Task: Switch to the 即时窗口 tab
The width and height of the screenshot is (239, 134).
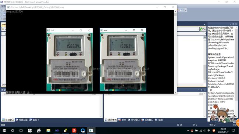Action: click(x=147, y=120)
